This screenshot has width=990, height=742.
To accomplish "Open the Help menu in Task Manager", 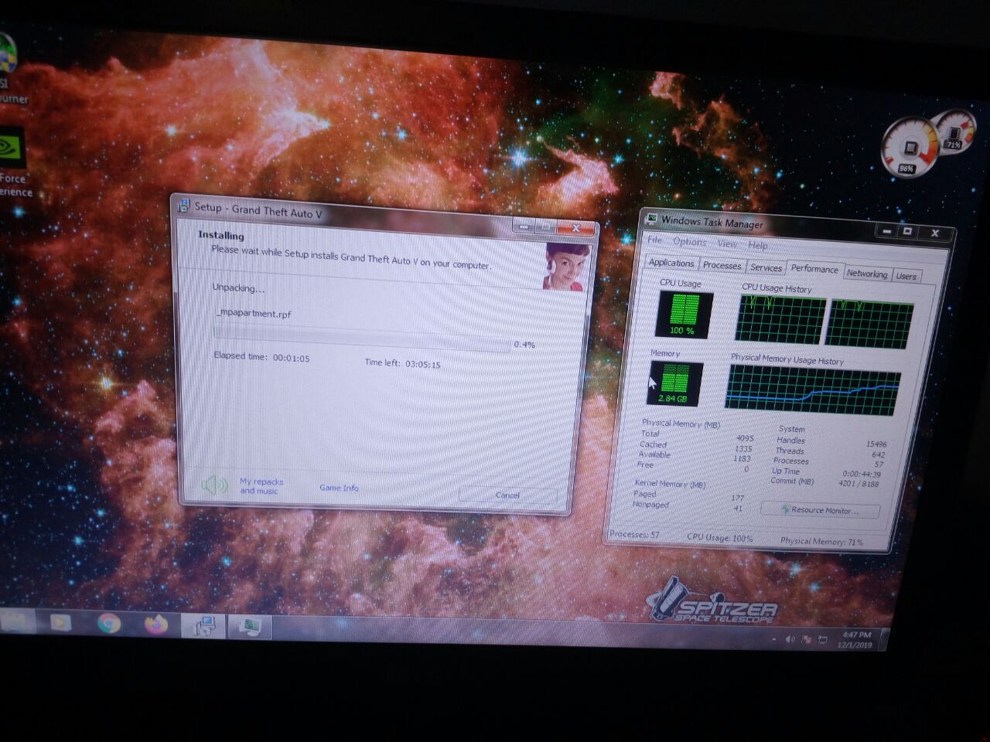I will [758, 245].
